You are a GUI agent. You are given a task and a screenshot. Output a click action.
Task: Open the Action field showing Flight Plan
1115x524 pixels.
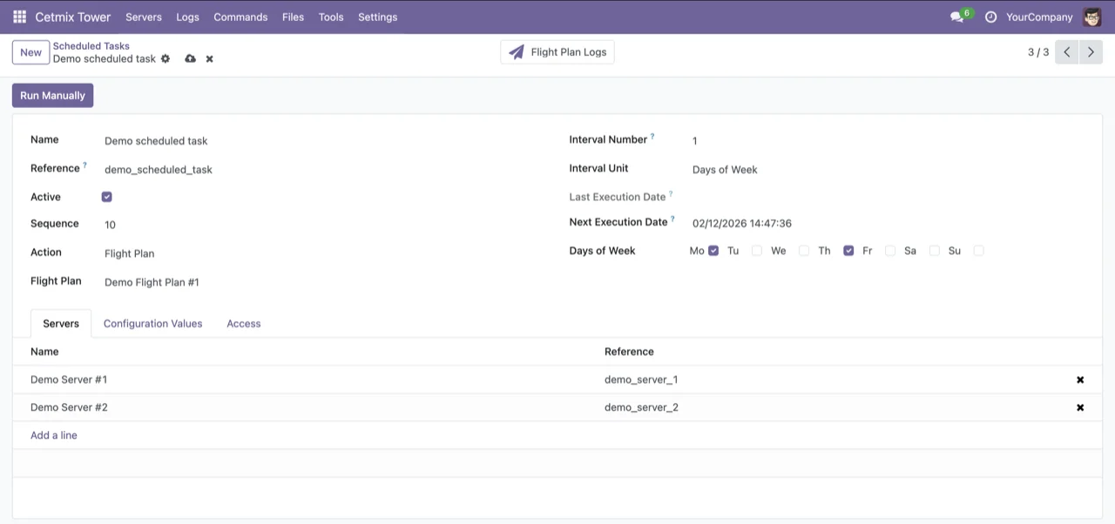click(x=129, y=253)
